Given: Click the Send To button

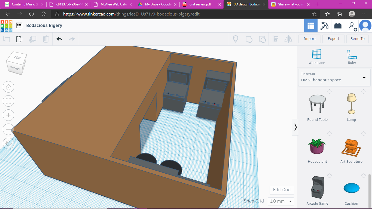Looking at the screenshot, I should [358, 39].
